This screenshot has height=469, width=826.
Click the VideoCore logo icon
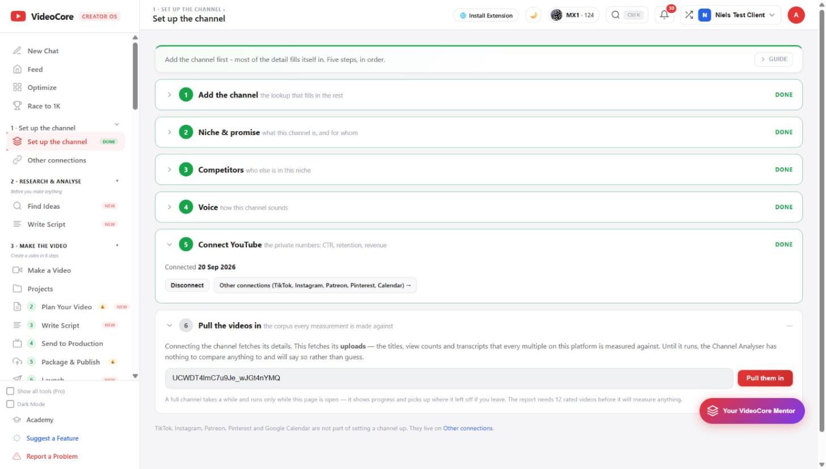(x=18, y=16)
